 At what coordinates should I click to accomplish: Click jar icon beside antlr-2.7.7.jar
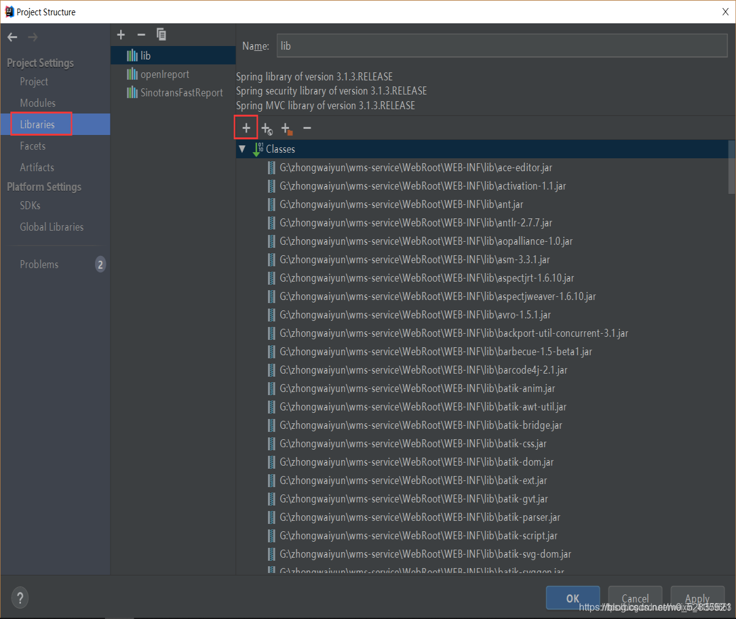[x=272, y=223]
